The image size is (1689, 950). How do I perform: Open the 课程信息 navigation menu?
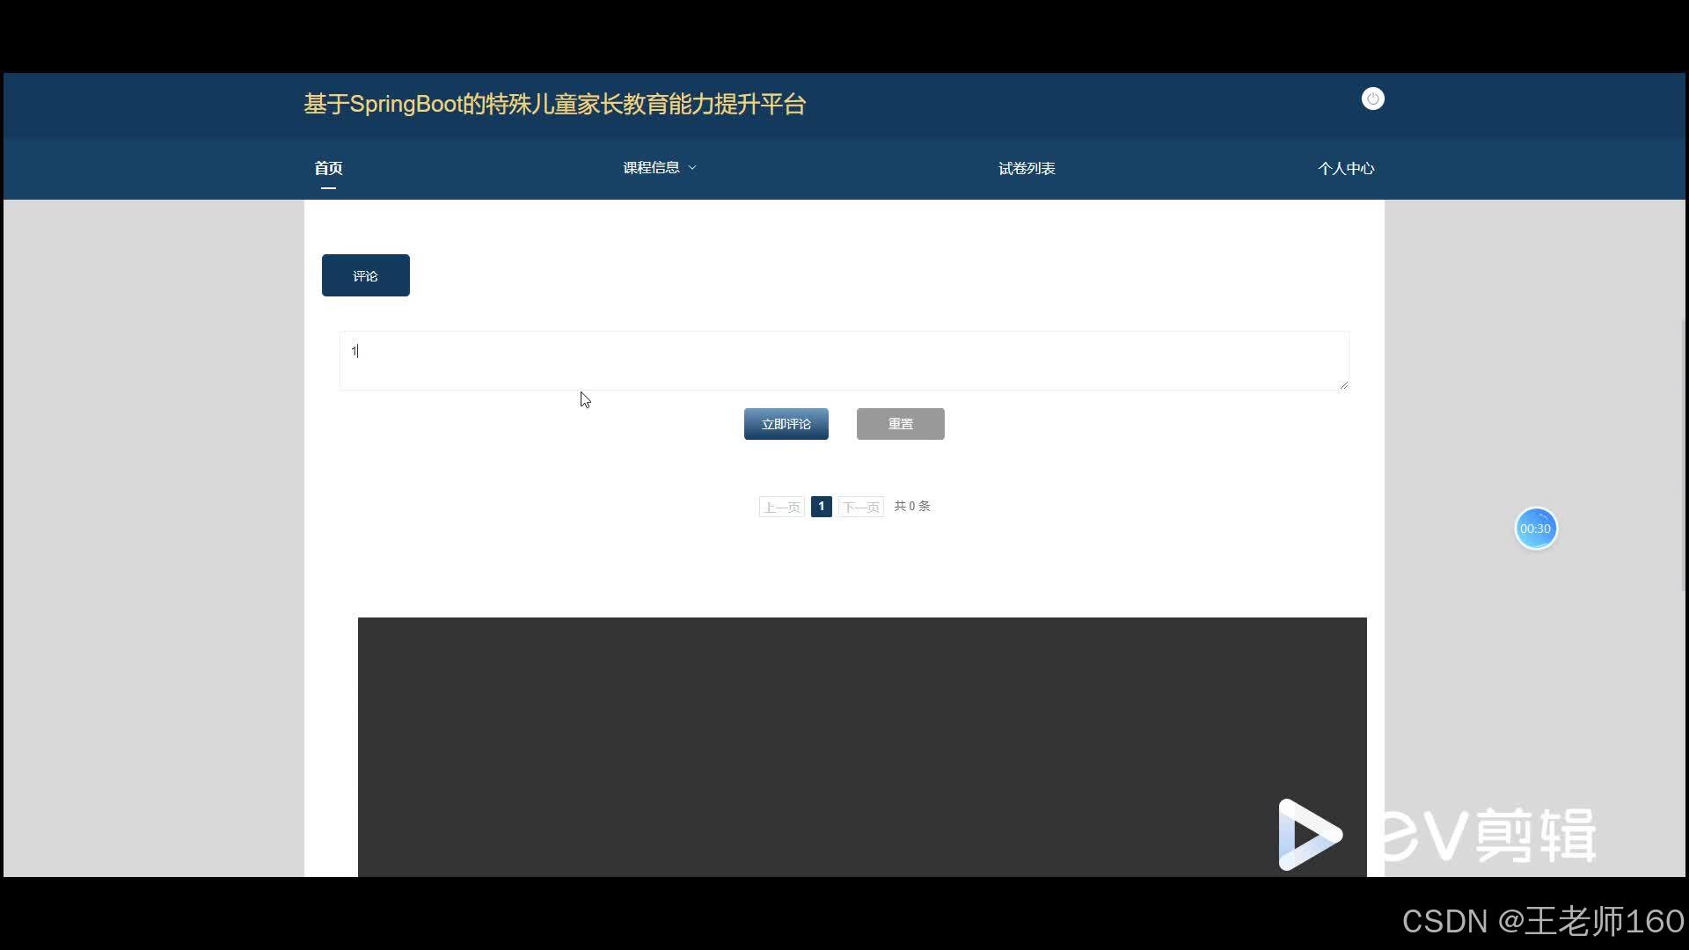pos(651,167)
